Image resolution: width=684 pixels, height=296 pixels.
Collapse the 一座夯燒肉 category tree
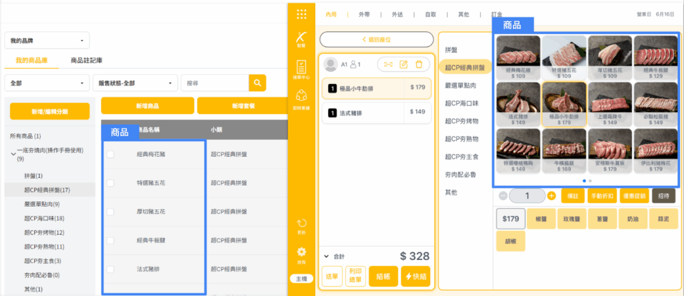(14, 153)
